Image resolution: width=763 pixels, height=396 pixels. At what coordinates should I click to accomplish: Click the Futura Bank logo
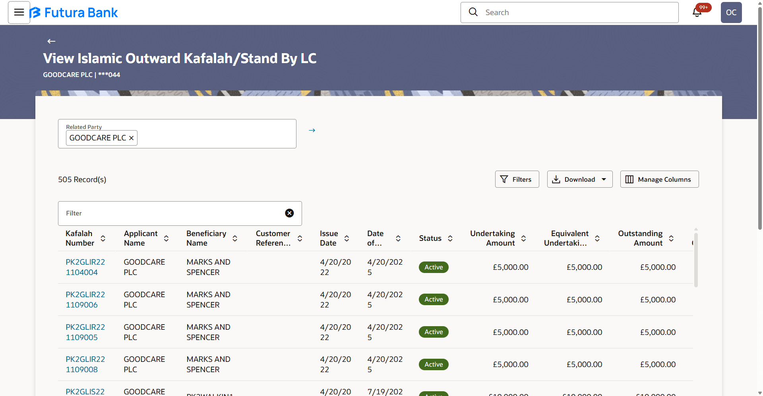[x=74, y=13]
